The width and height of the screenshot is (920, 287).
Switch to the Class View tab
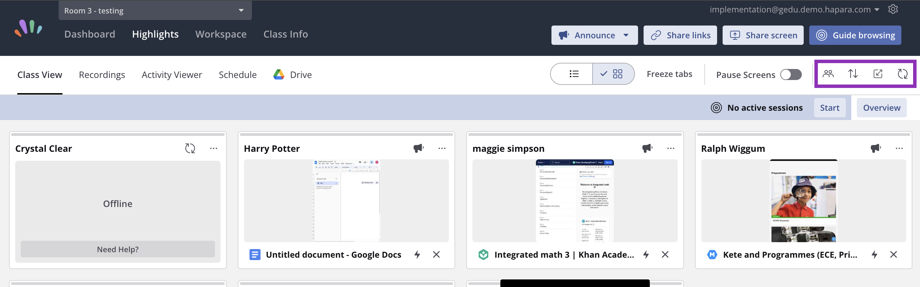[x=40, y=75]
